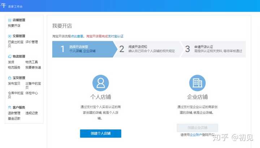Go to step 3 申请开店认证

tap(213, 49)
